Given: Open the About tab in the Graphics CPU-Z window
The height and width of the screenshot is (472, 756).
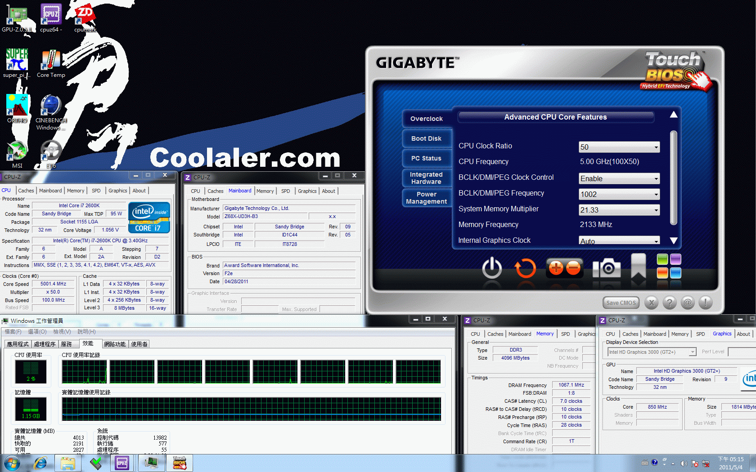Looking at the screenshot, I should tap(743, 334).
